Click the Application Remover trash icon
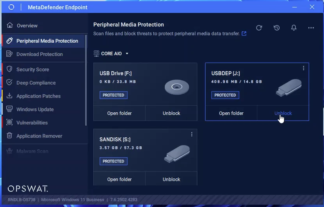 [x=9, y=135]
